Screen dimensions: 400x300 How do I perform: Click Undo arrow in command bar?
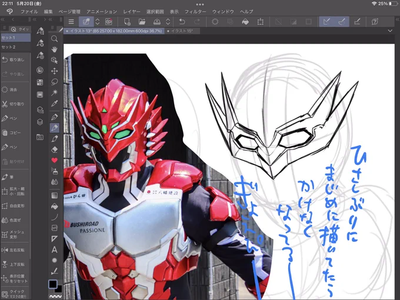point(182,22)
